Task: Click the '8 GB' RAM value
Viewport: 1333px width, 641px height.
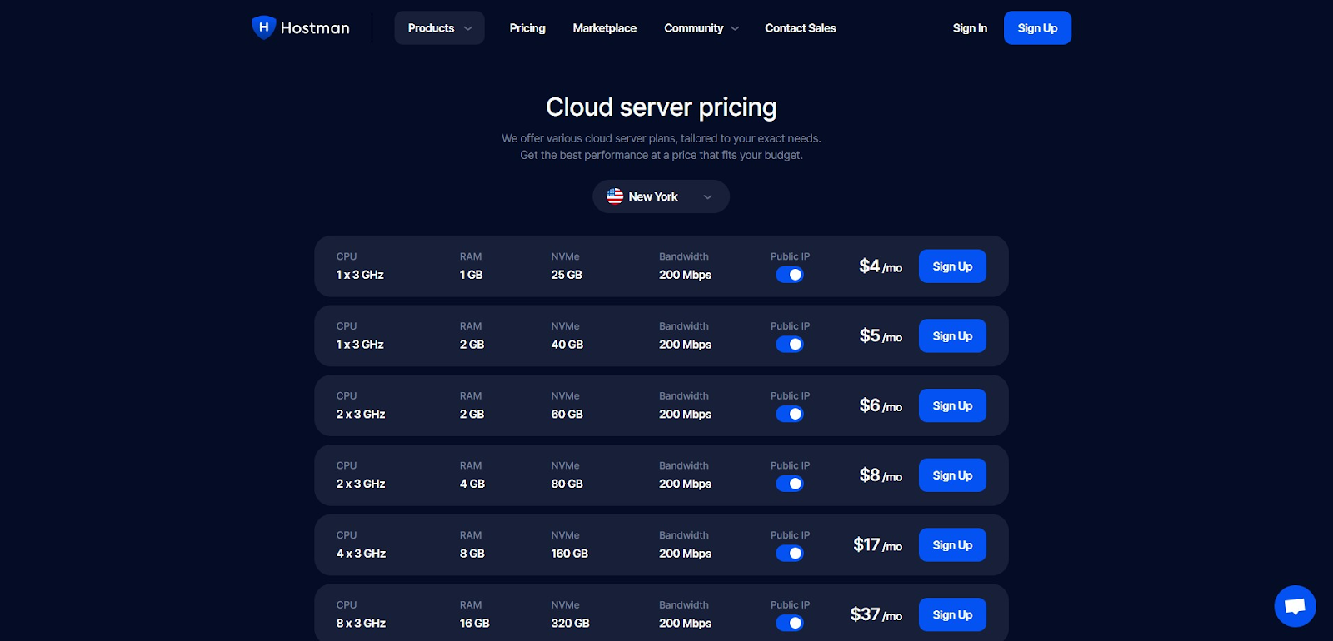Action: (x=472, y=554)
